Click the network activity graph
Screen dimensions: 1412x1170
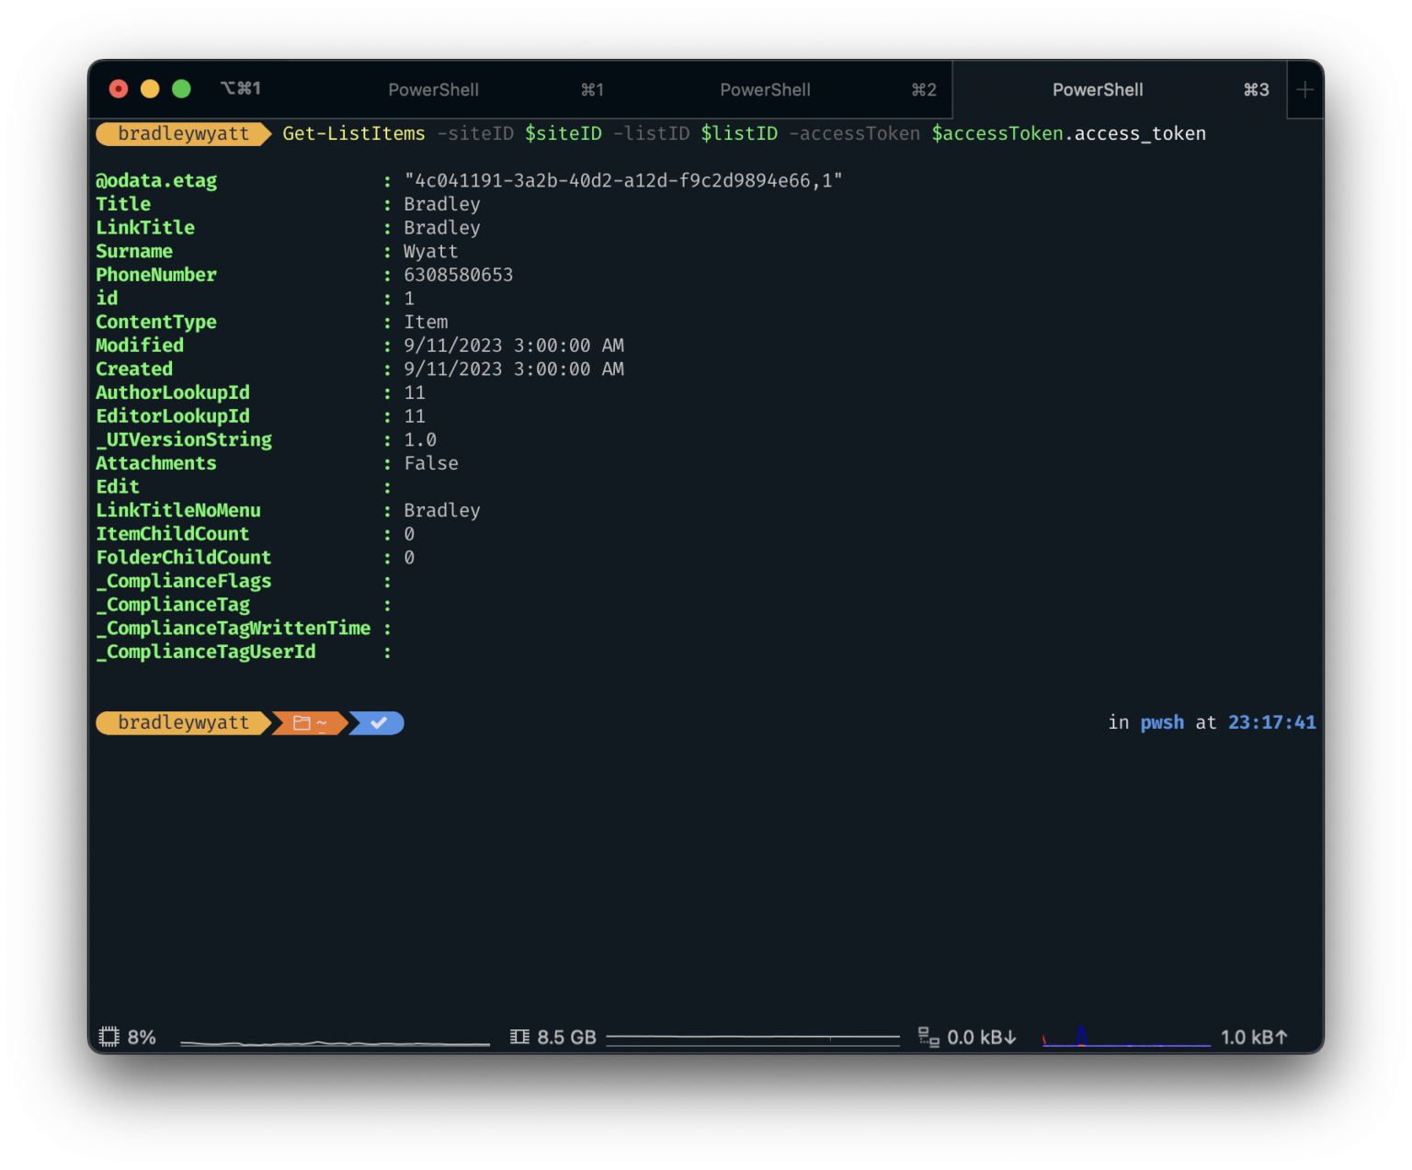pyautogui.click(x=1126, y=1037)
